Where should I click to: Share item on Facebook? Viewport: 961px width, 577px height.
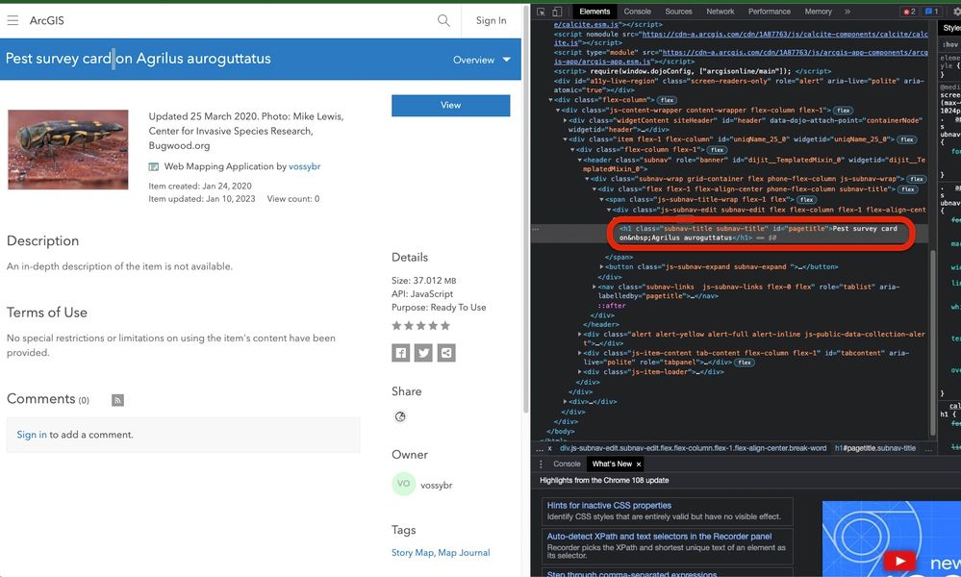pos(400,353)
